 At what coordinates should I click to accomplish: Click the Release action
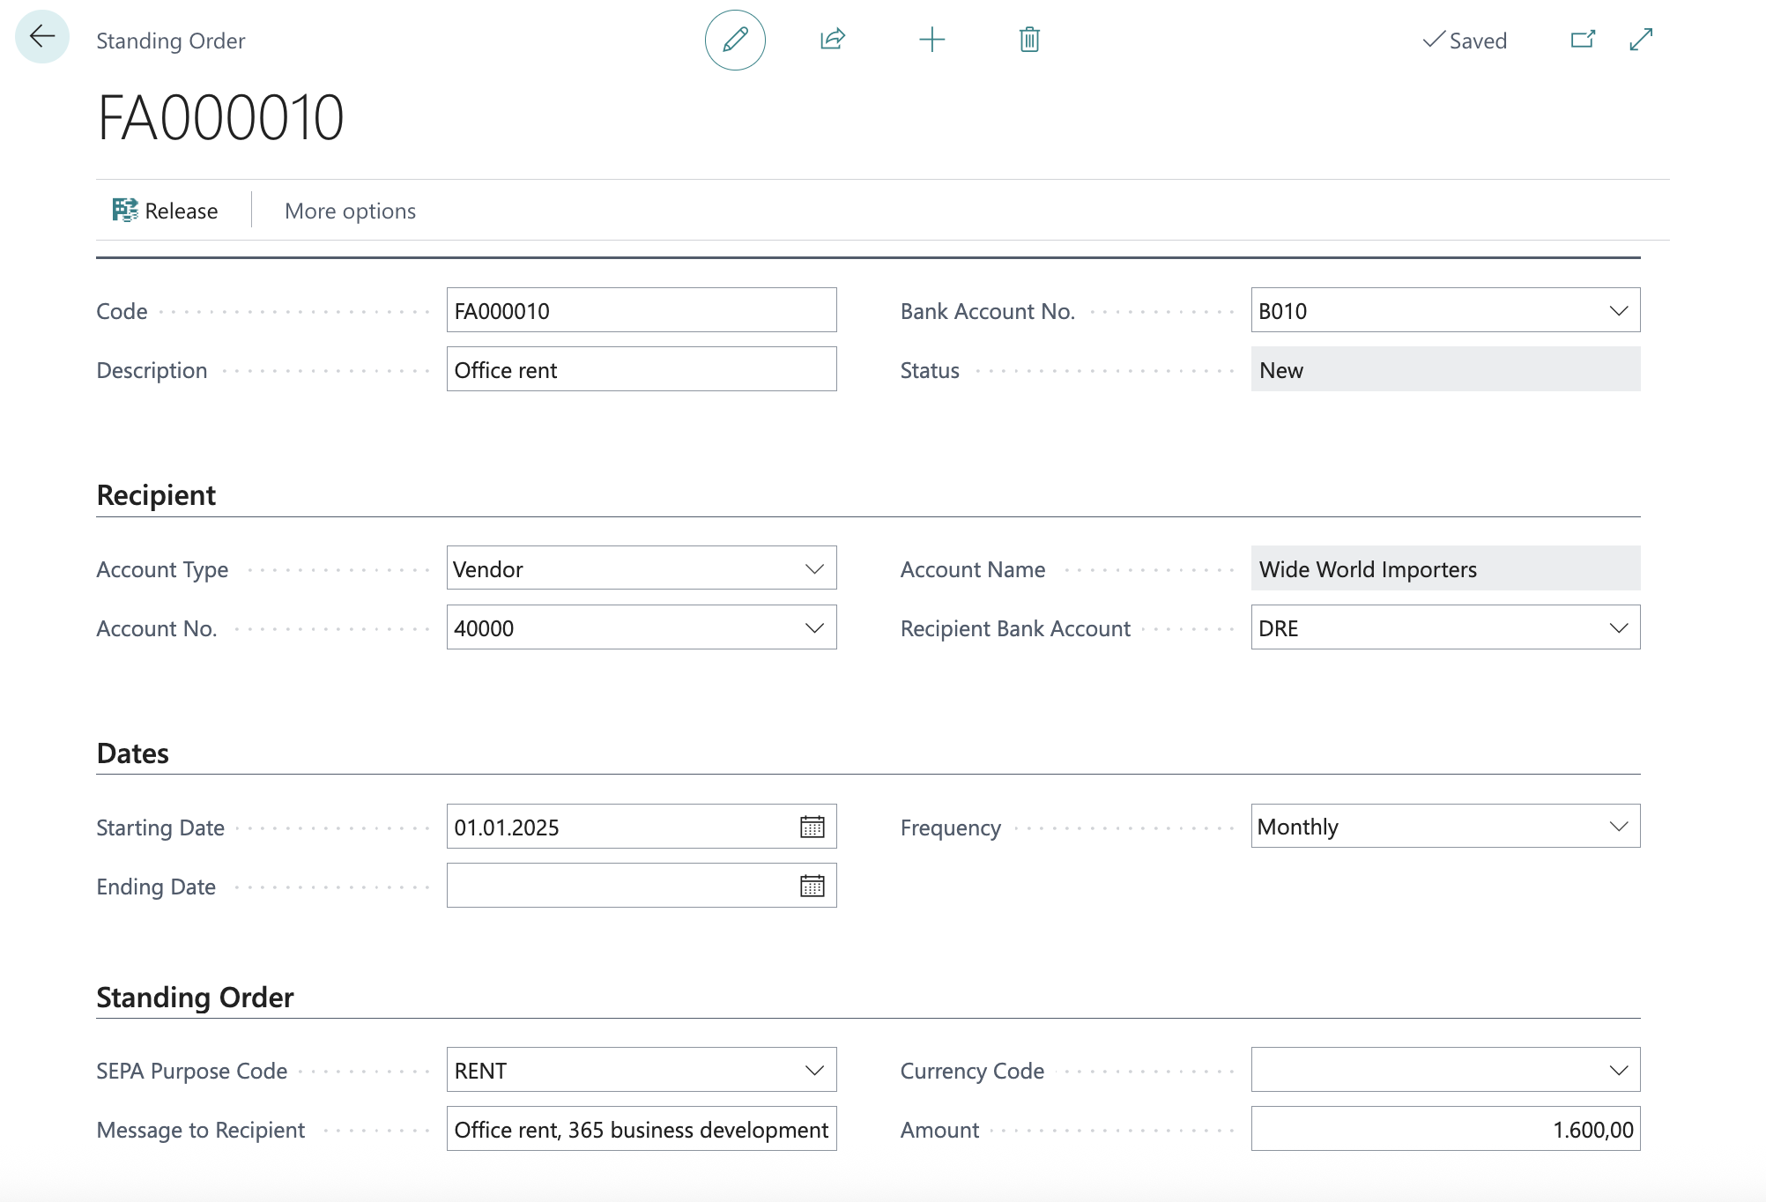click(166, 211)
